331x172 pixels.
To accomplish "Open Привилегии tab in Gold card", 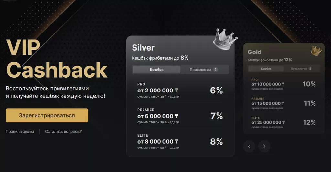I will 301,69.
